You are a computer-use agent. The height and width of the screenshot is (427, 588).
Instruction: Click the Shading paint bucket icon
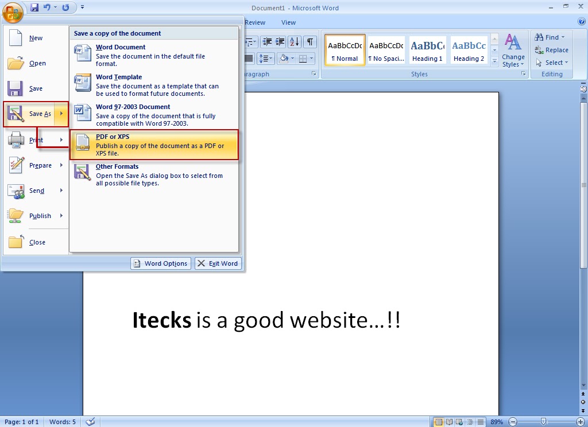284,59
